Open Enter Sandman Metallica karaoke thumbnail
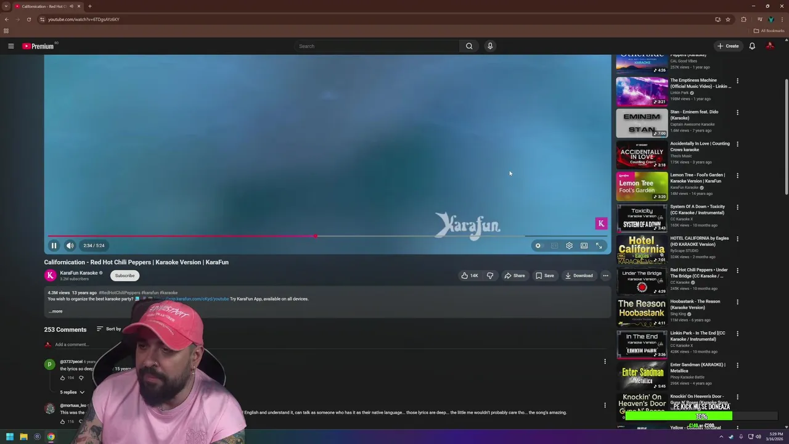This screenshot has width=789, height=444. 642,376
